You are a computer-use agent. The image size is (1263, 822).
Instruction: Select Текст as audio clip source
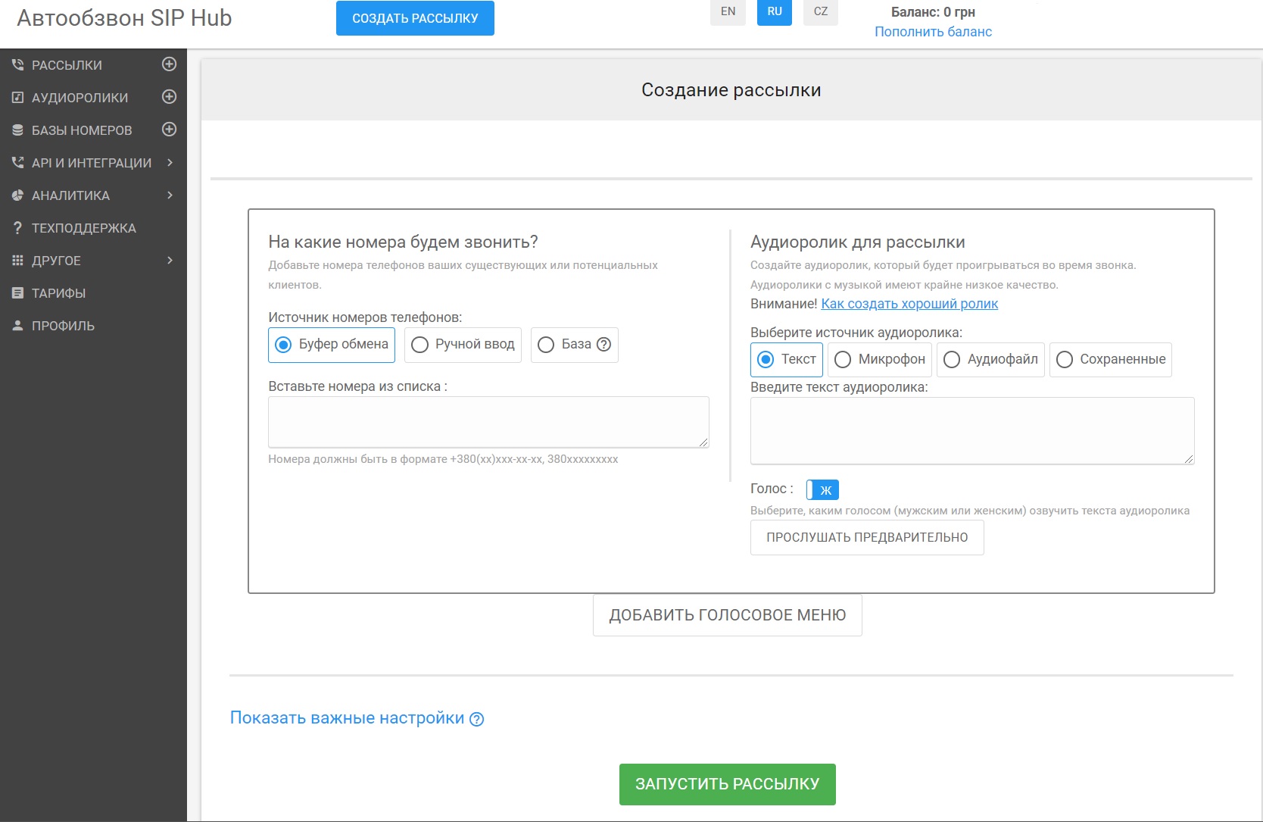(787, 360)
